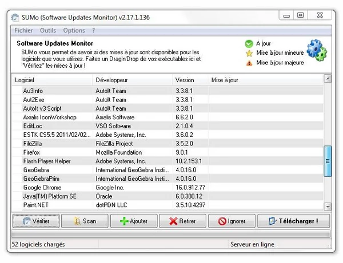Click the Ignorer button

pos(232,221)
